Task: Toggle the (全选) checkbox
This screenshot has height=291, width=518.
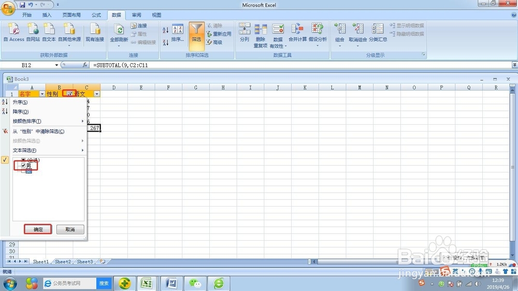Action: click(23, 160)
